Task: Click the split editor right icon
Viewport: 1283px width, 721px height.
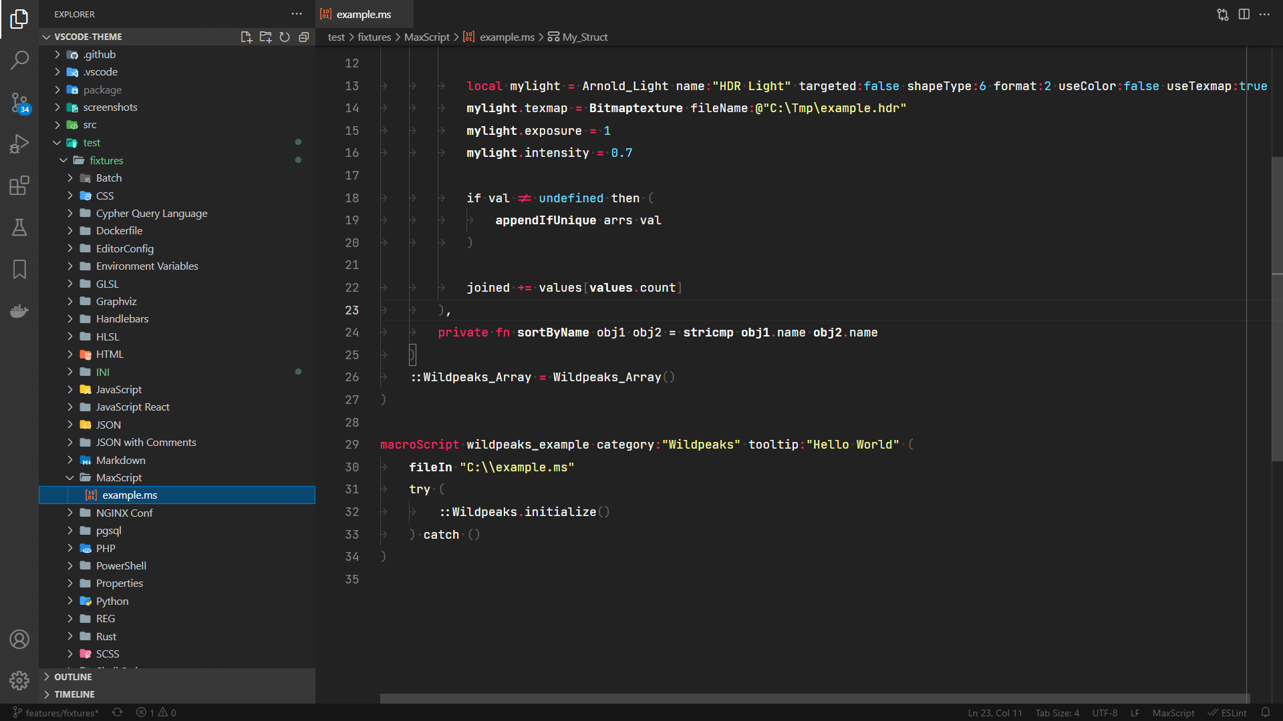Action: coord(1244,14)
